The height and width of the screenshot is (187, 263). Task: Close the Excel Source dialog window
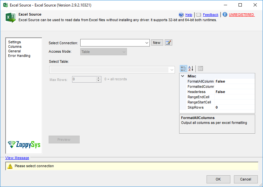pos(255,5)
